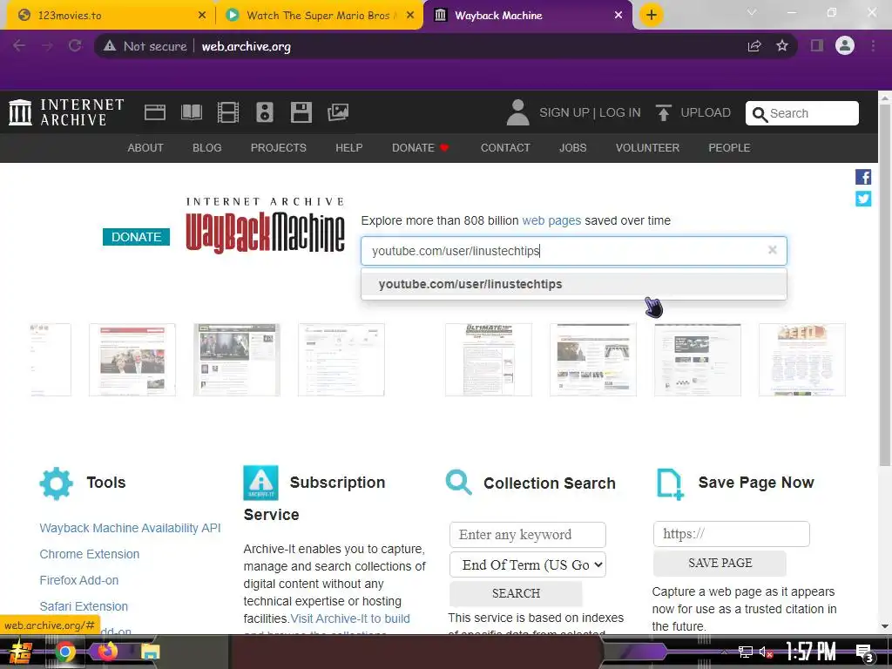Open the Firefox Add-on link

coord(79,580)
